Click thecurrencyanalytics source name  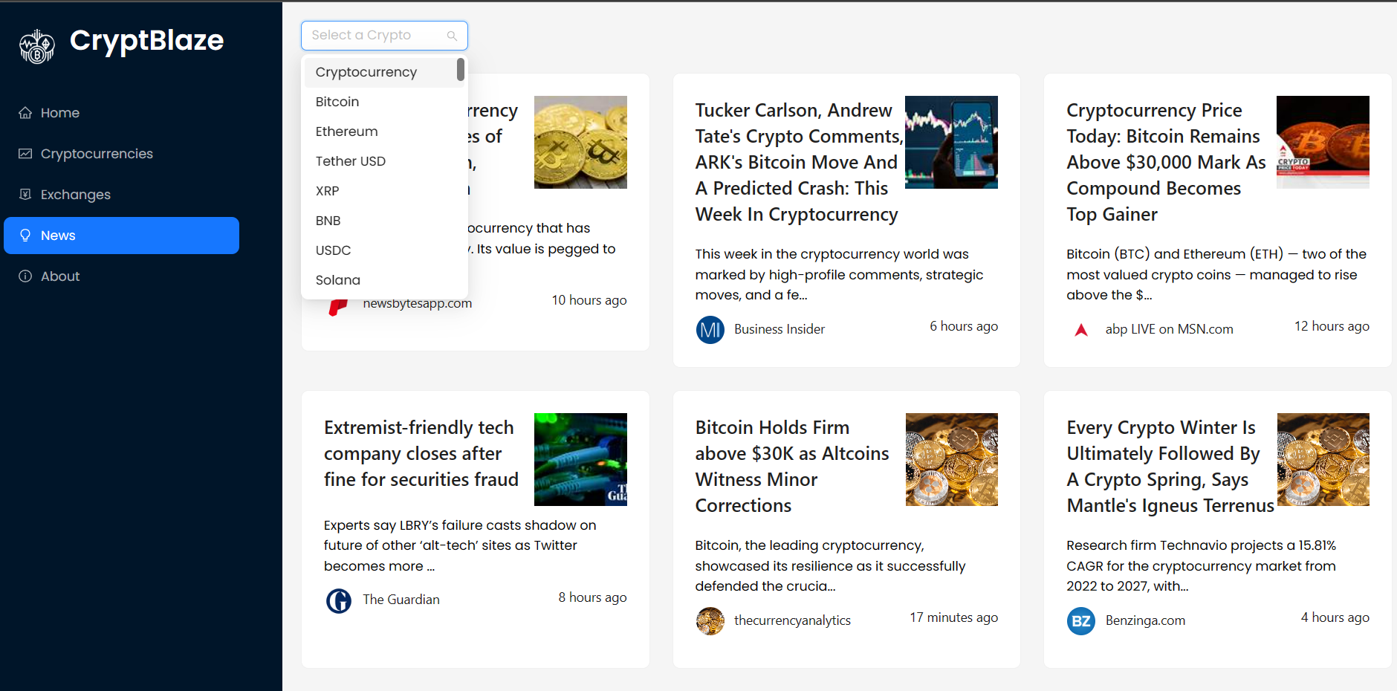(x=792, y=620)
